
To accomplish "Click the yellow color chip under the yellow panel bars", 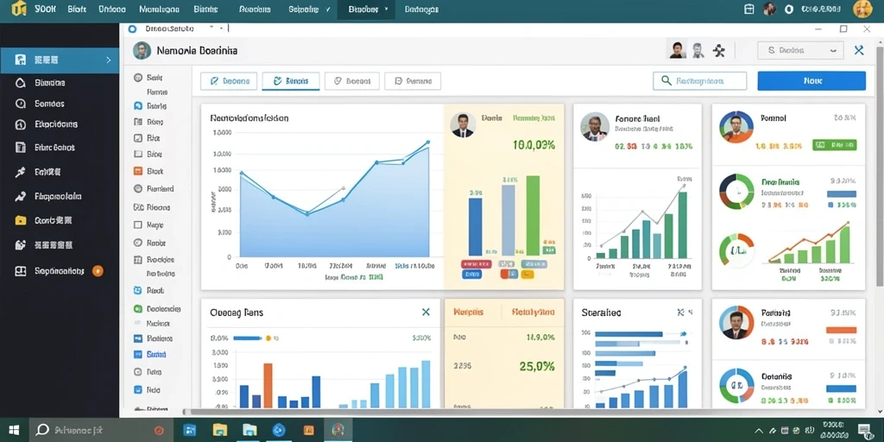I will tap(527, 275).
